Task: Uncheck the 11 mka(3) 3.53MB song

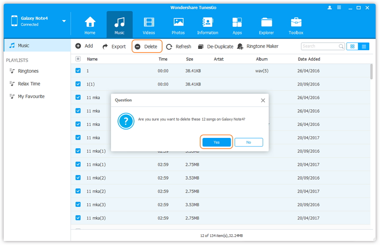Action: coord(78,205)
